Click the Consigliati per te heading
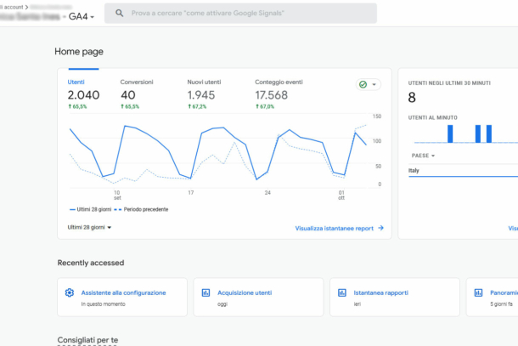518x346 pixels. click(87, 340)
